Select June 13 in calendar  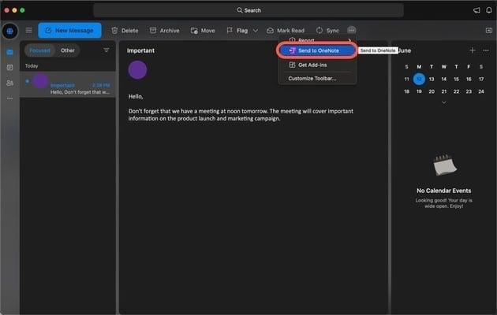click(x=432, y=79)
